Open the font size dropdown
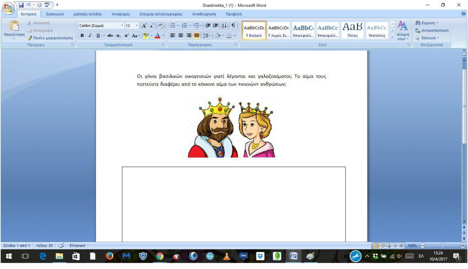This screenshot has width=468, height=269. pyautogui.click(x=137, y=26)
